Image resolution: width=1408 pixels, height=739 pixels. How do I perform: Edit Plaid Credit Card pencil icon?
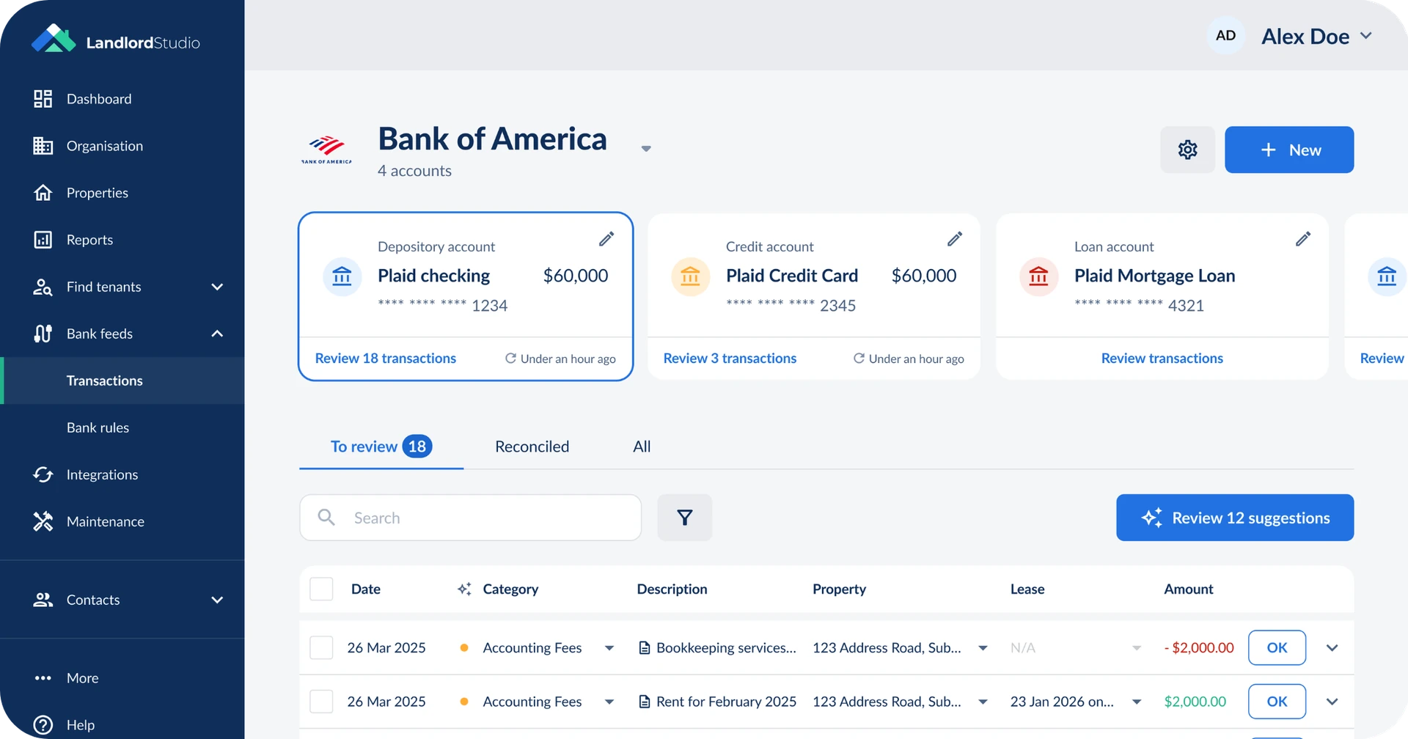(955, 239)
